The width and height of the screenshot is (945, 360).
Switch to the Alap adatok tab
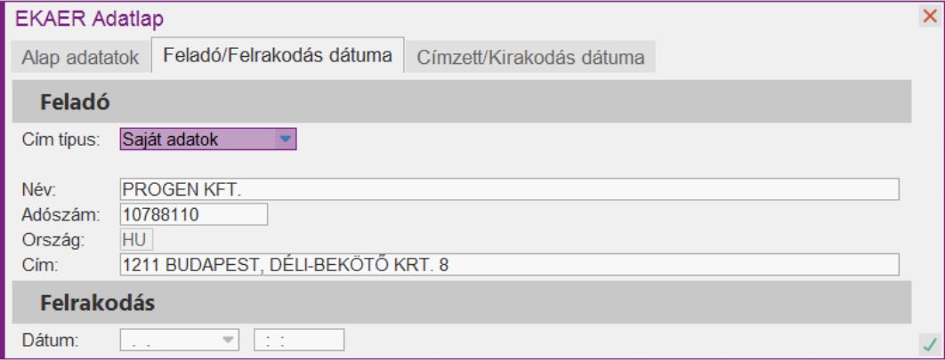click(x=81, y=58)
